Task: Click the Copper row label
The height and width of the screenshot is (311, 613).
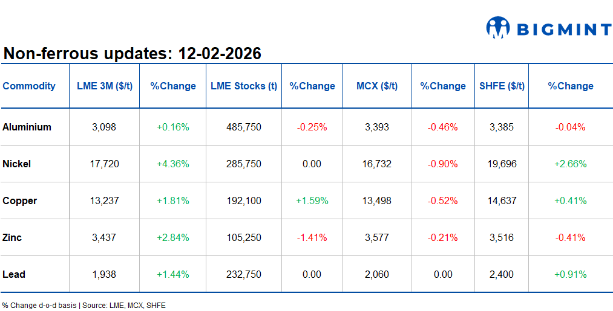Action: (x=20, y=200)
